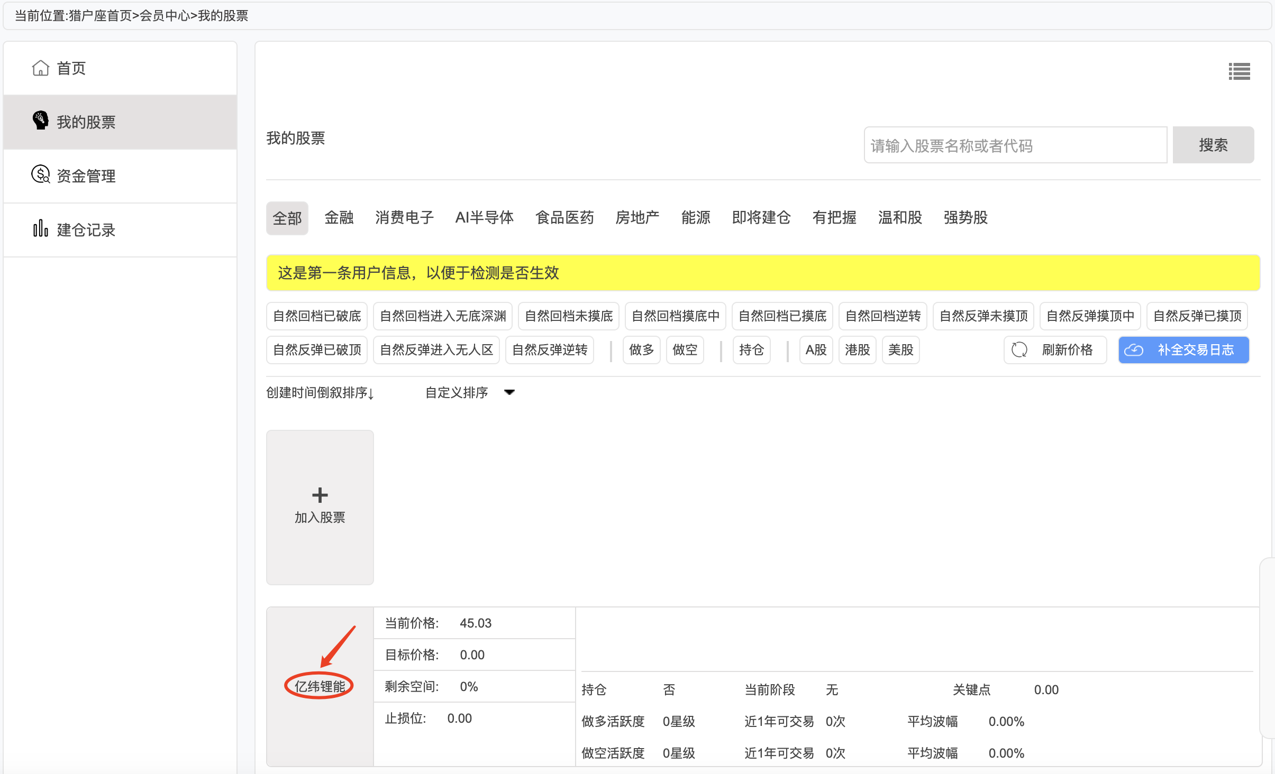Switch sorting via 创建时间倒叙排序
This screenshot has width=1275, height=774.
tap(320, 393)
